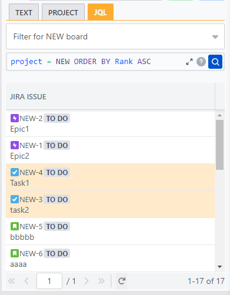Select the NEW-2 Epic1 issue row
The height and width of the screenshot is (295, 230).
111,123
